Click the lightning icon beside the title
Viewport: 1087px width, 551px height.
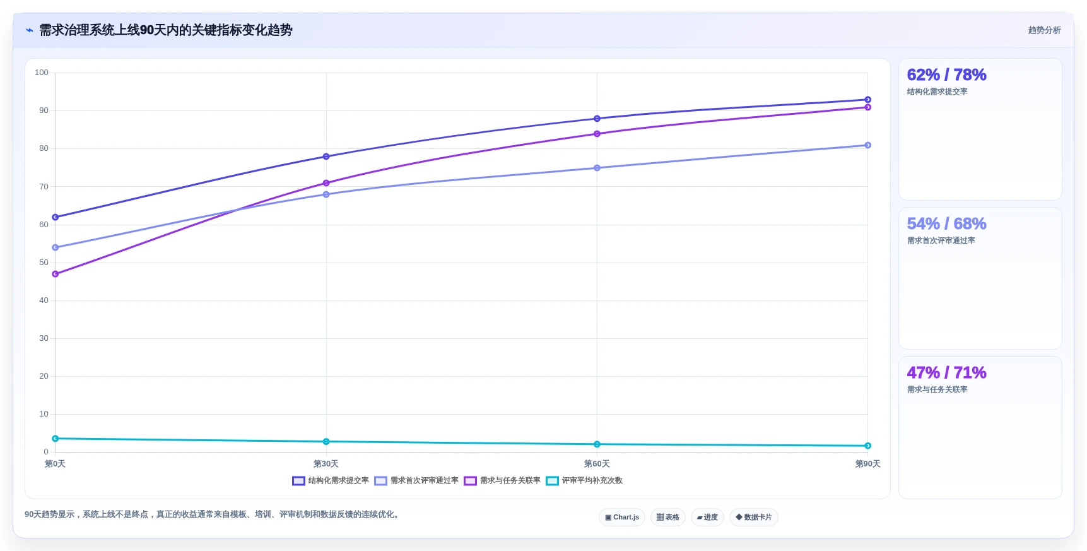(x=29, y=30)
